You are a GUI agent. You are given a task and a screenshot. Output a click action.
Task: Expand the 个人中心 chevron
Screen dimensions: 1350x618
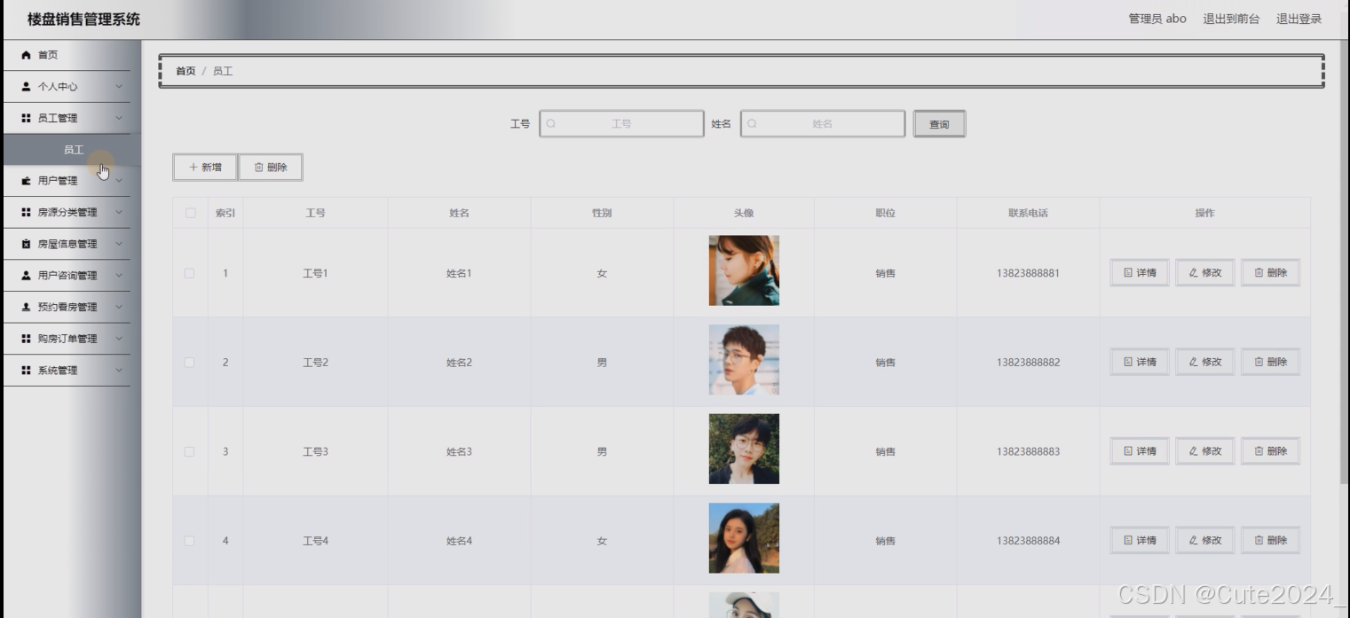[x=119, y=87]
